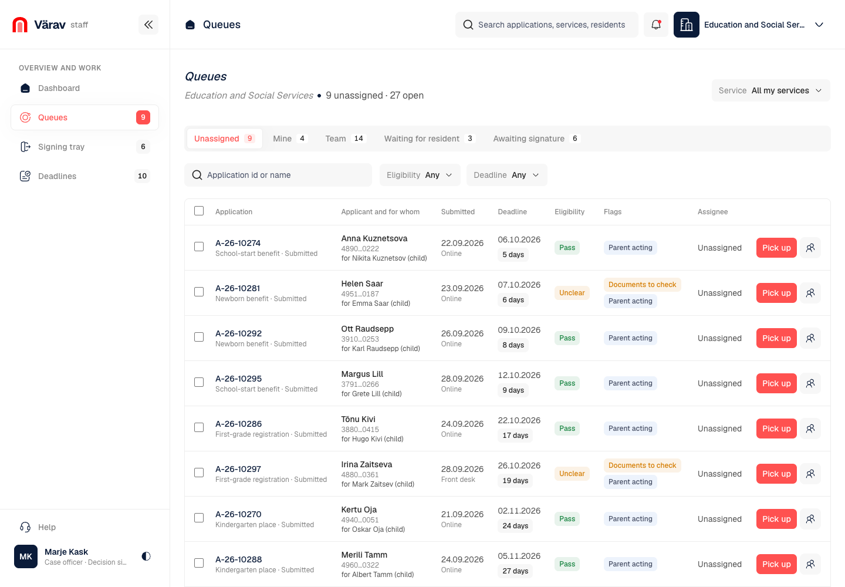Pick up application A-26-10286
This screenshot has height=587, width=845.
click(776, 429)
